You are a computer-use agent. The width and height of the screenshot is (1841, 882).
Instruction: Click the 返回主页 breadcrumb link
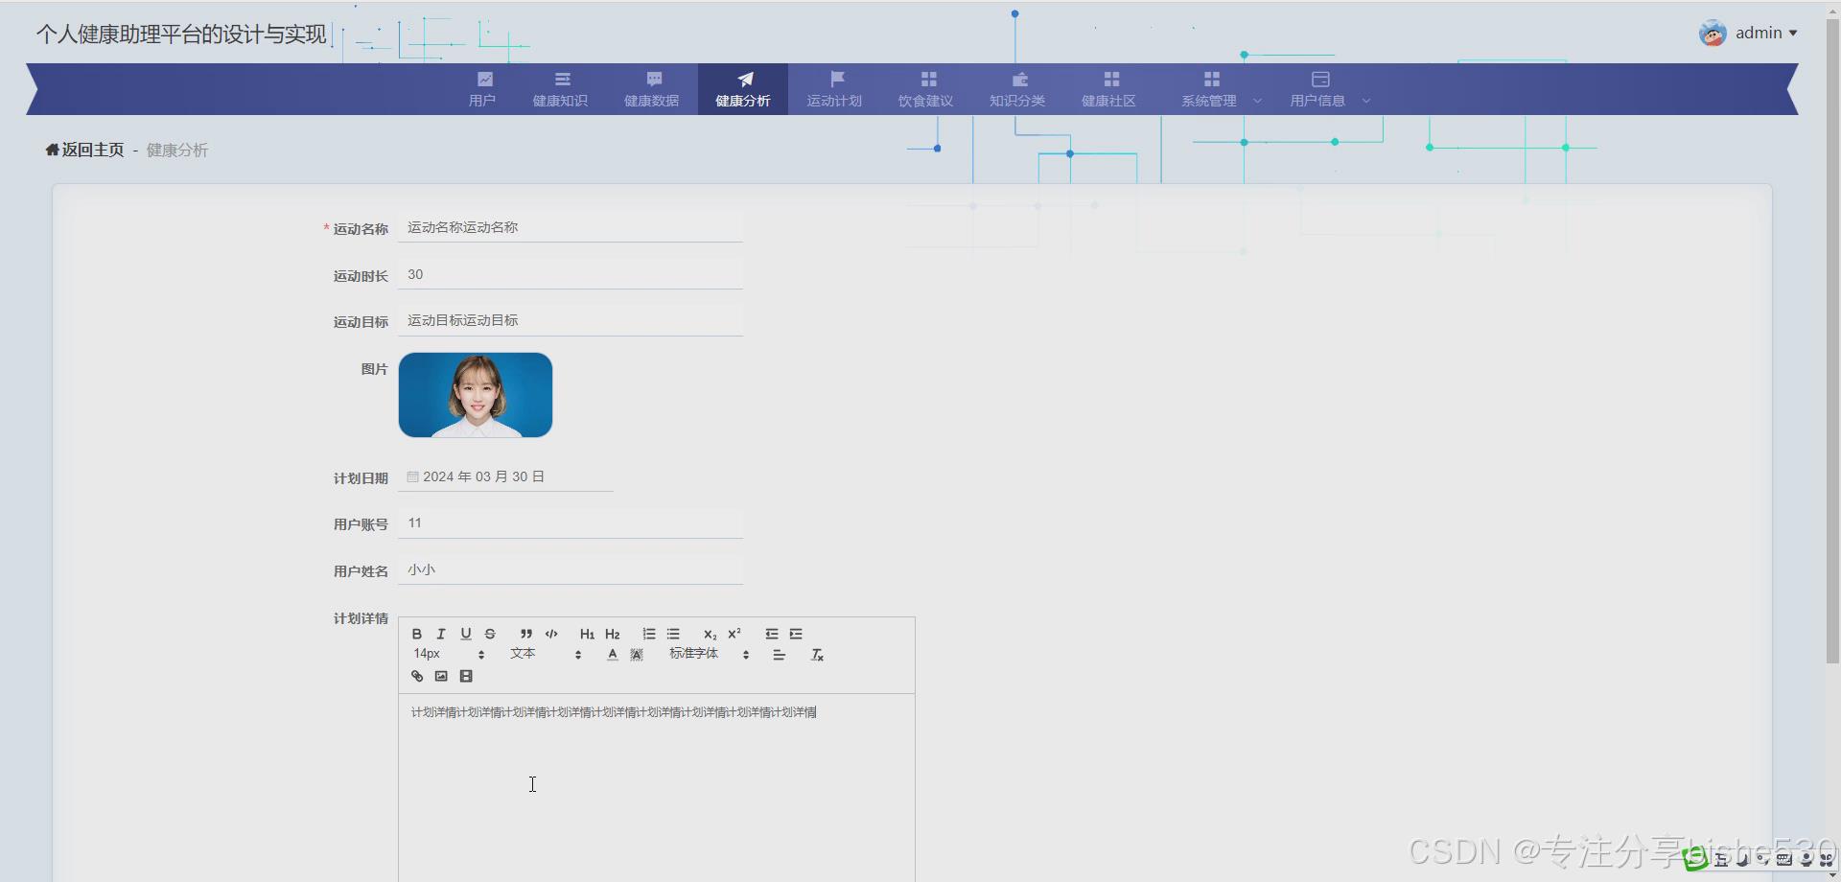click(84, 150)
